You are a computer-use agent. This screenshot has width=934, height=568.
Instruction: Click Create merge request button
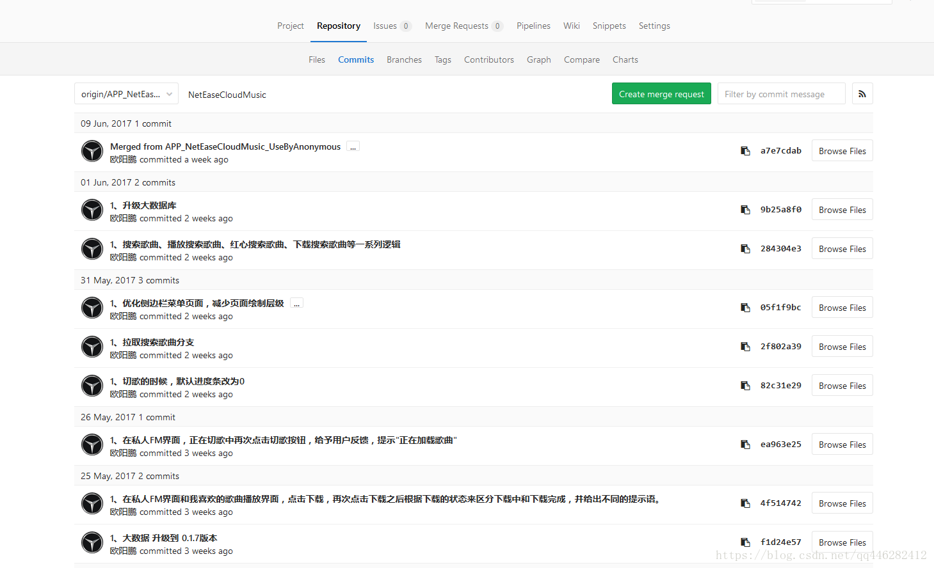661,94
